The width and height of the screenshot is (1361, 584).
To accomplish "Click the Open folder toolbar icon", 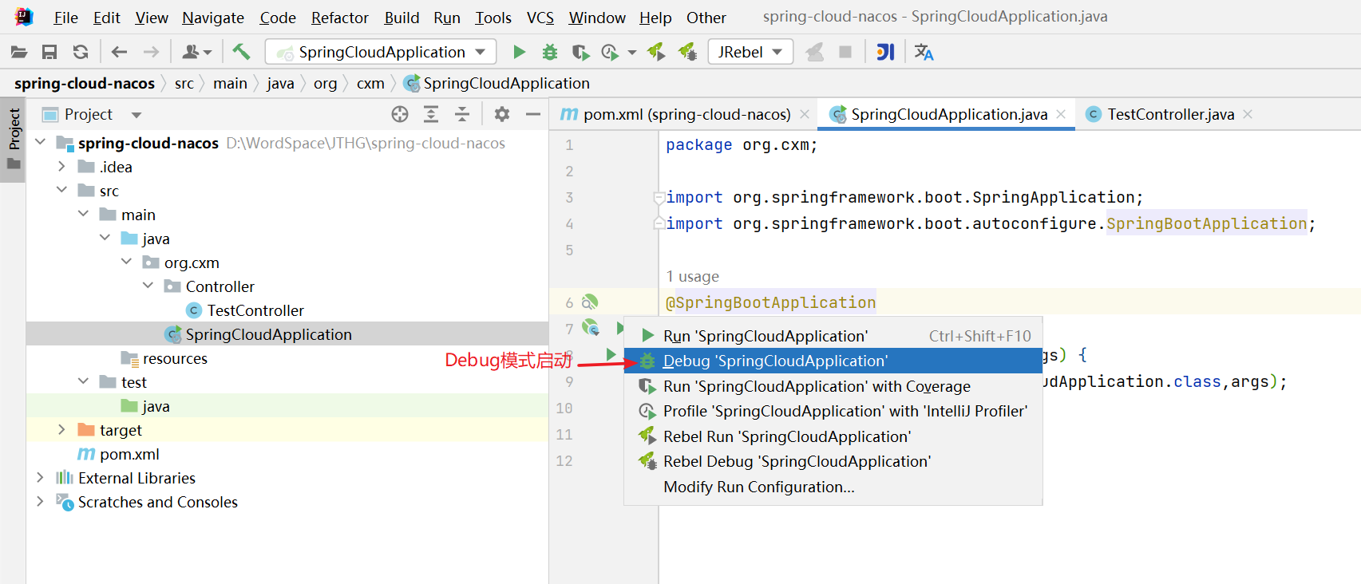I will (19, 53).
